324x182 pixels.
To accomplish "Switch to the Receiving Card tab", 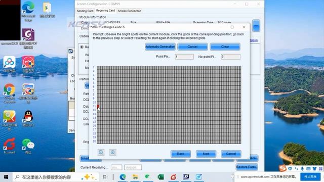I will (x=105, y=11).
